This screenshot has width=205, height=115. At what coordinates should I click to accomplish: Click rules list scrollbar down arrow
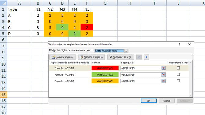[x=190, y=95]
